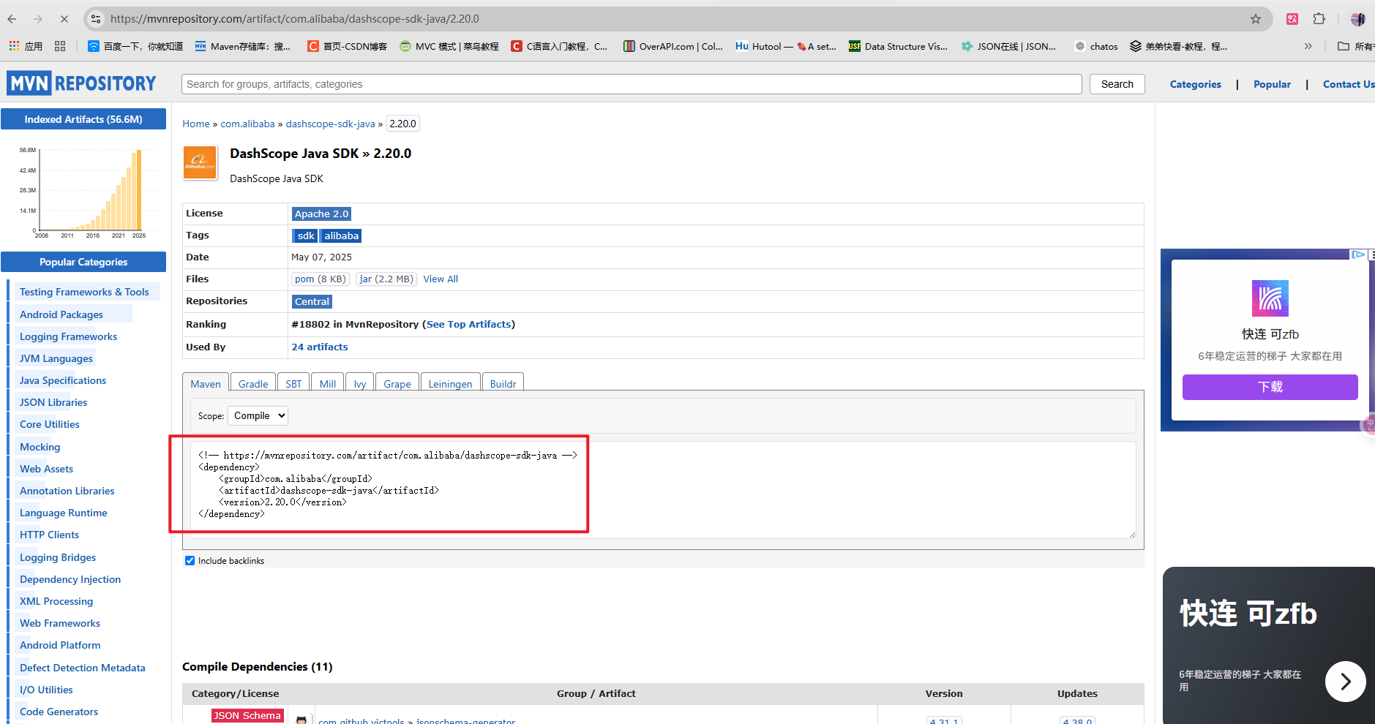1375x724 pixels.
Task: Click the browser address bar URL
Action: (295, 19)
